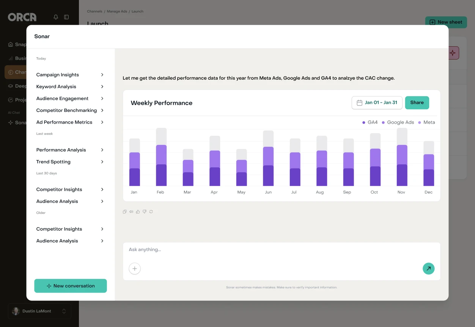Toggle the Meta legend color dot

tap(420, 123)
